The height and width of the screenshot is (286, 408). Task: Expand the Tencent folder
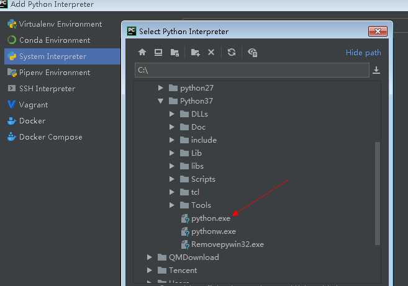coord(150,270)
